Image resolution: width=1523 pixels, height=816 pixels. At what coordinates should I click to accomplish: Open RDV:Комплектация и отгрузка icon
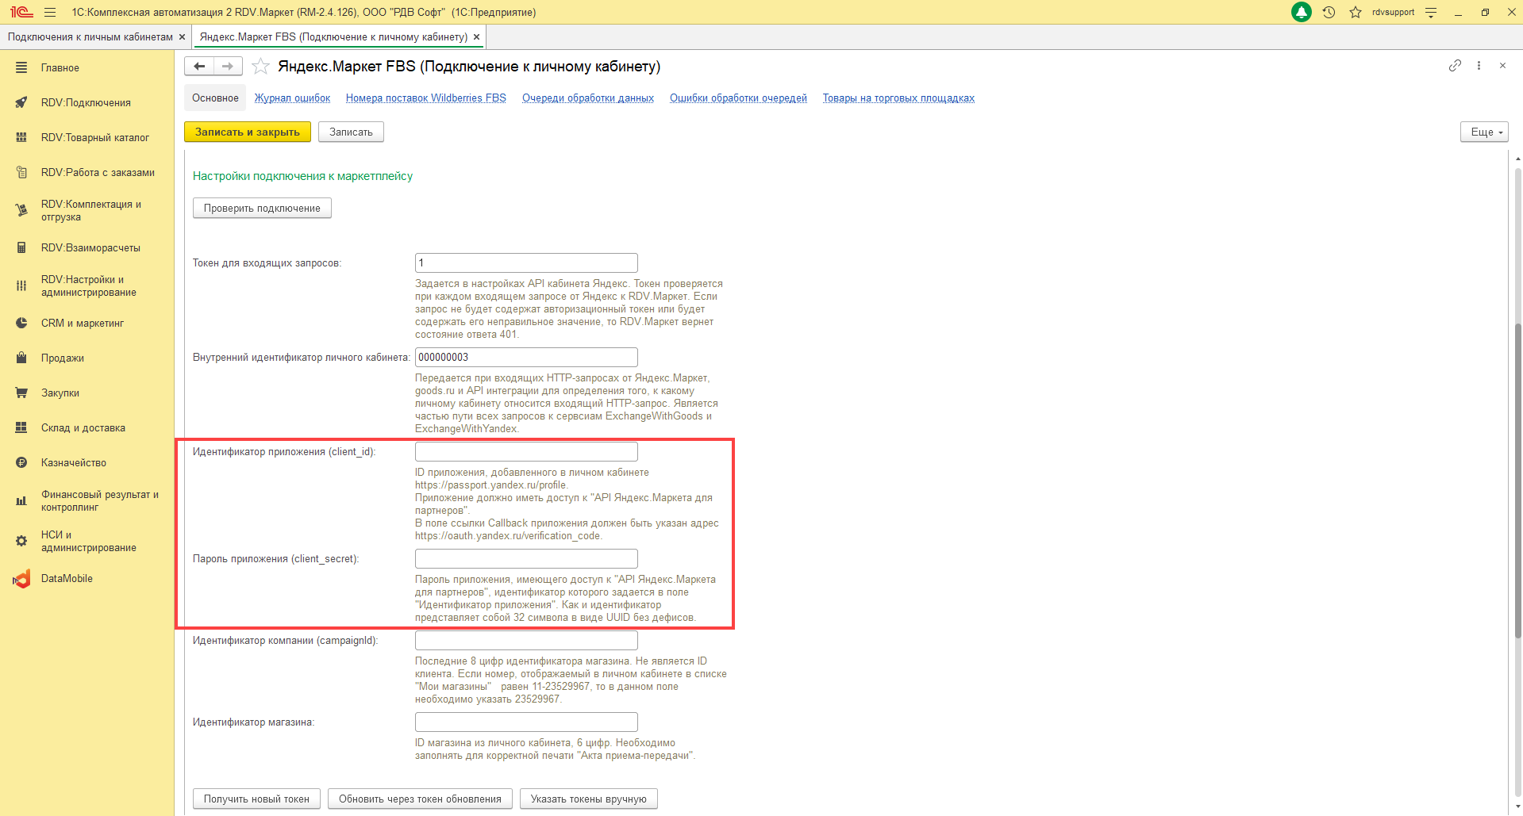point(21,211)
